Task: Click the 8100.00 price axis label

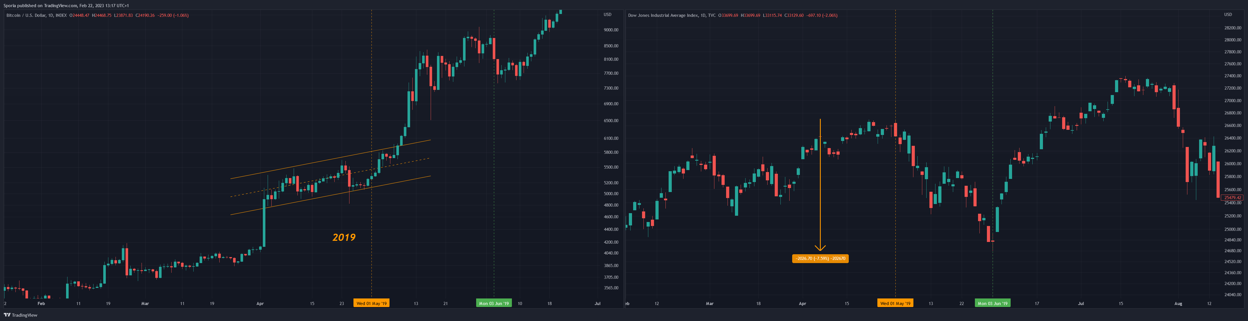Action: pyautogui.click(x=611, y=59)
